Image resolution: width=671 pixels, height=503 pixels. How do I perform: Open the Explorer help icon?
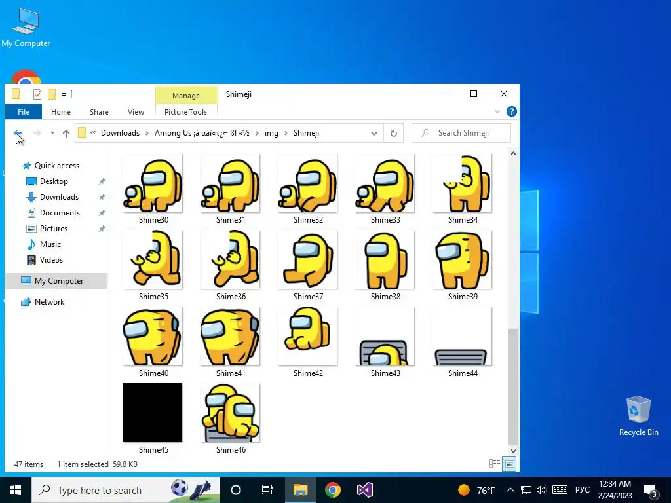pos(511,111)
